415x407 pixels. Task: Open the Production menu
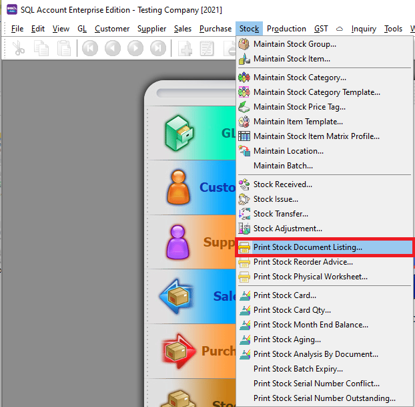286,29
